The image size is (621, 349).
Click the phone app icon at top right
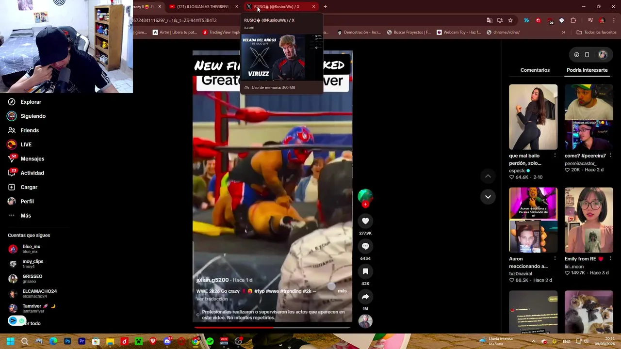coord(587,55)
